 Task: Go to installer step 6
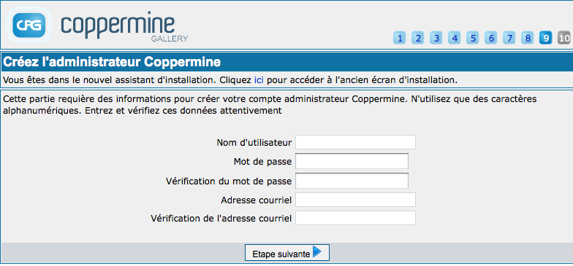491,38
